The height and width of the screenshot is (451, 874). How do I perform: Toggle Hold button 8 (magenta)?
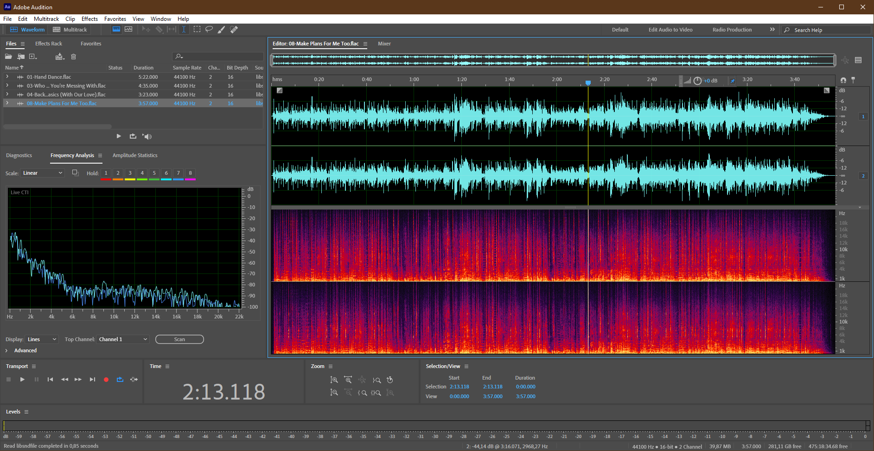(190, 173)
